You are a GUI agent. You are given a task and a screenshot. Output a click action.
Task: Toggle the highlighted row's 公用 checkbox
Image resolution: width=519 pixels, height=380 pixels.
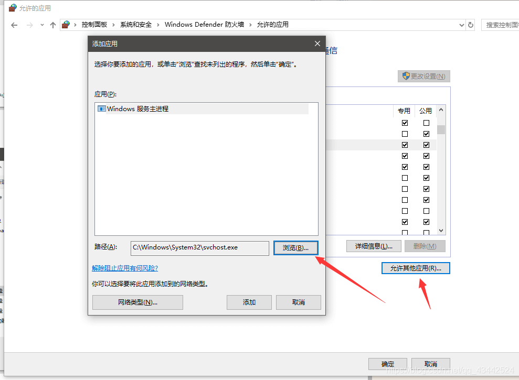[x=426, y=145]
